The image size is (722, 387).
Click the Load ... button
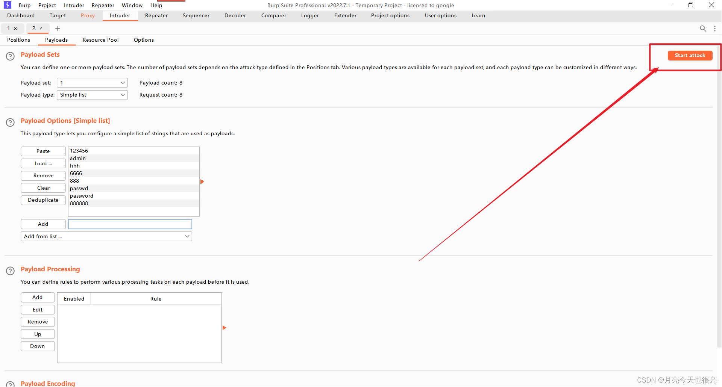43,163
